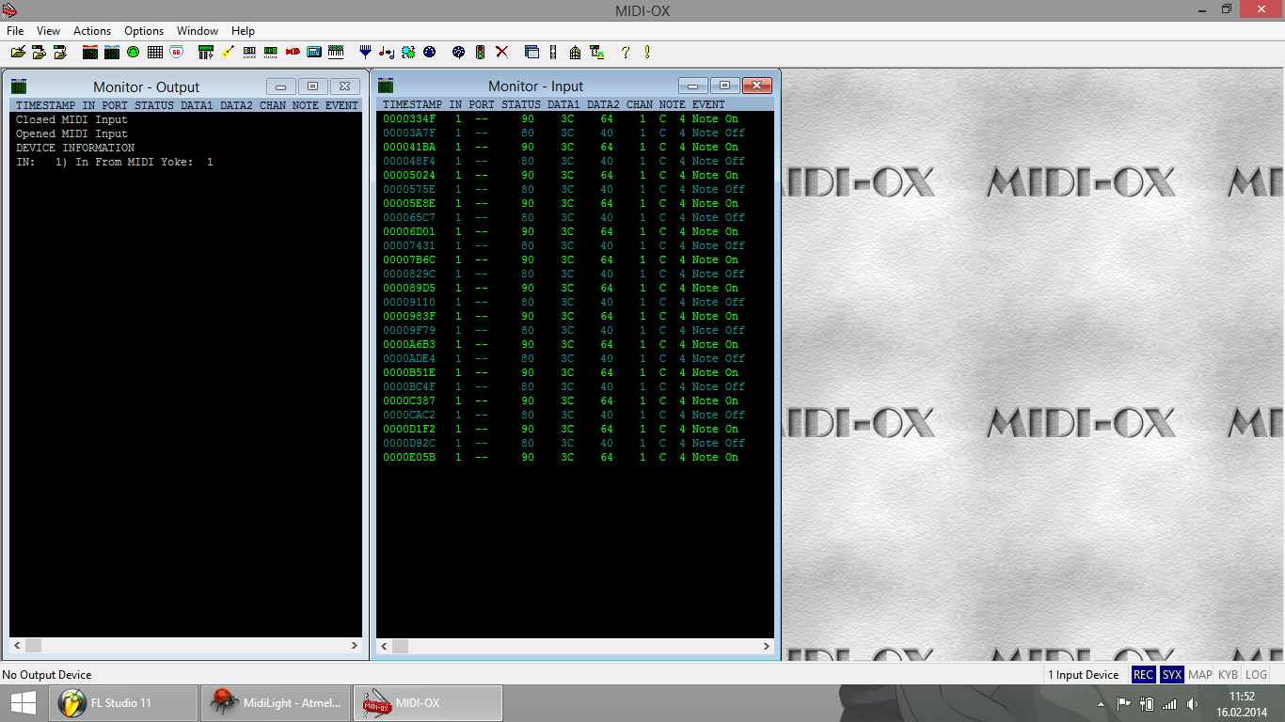Open the white grid data mapping icon
Image resolution: width=1285 pixels, height=722 pixels.
(155, 53)
